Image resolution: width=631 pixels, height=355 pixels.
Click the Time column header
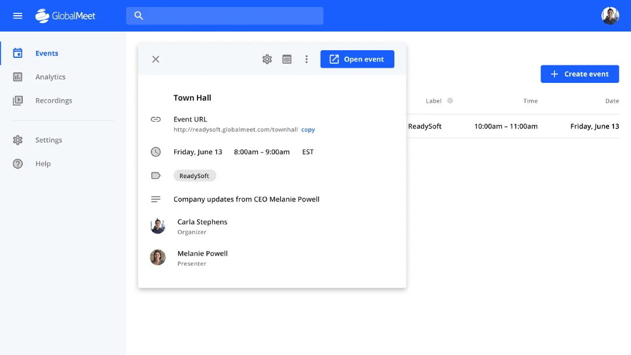coord(531,101)
